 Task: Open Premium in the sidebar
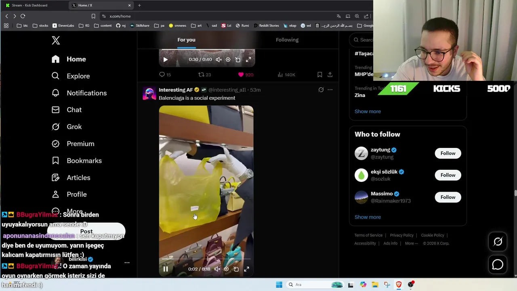(73, 144)
